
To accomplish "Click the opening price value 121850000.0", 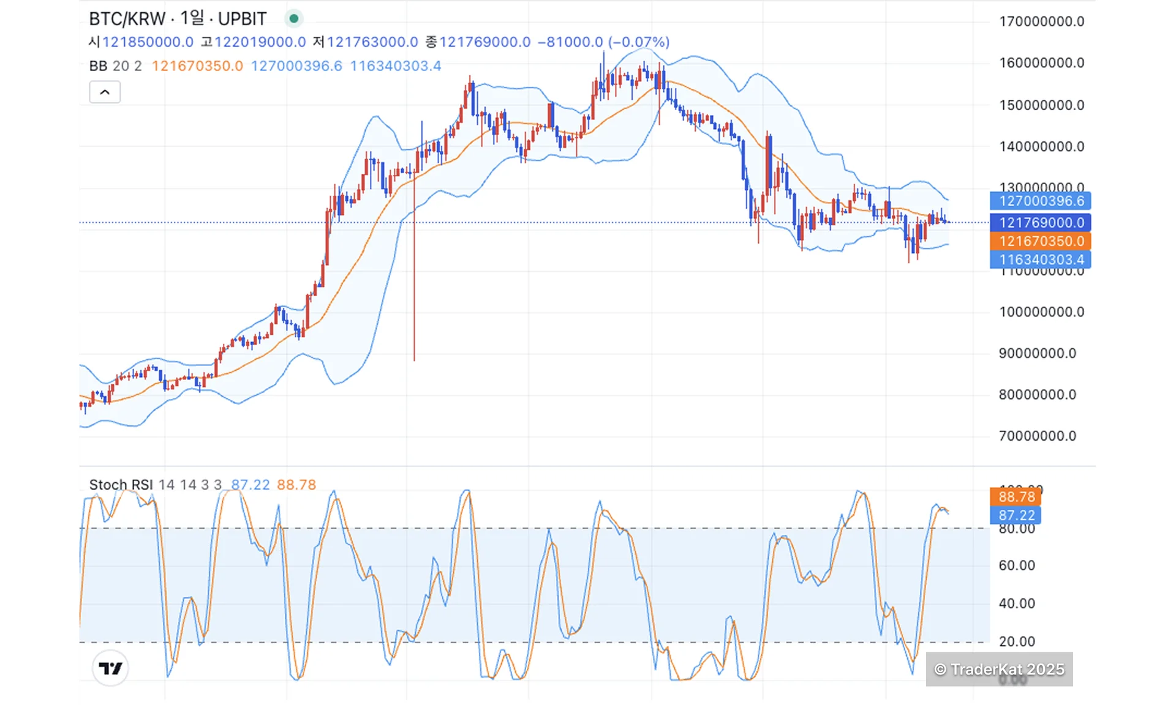I will click(x=148, y=42).
